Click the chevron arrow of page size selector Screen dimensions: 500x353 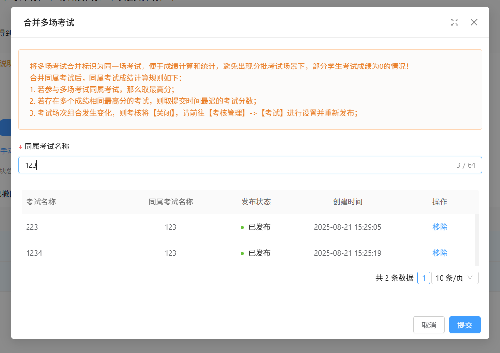pos(470,278)
